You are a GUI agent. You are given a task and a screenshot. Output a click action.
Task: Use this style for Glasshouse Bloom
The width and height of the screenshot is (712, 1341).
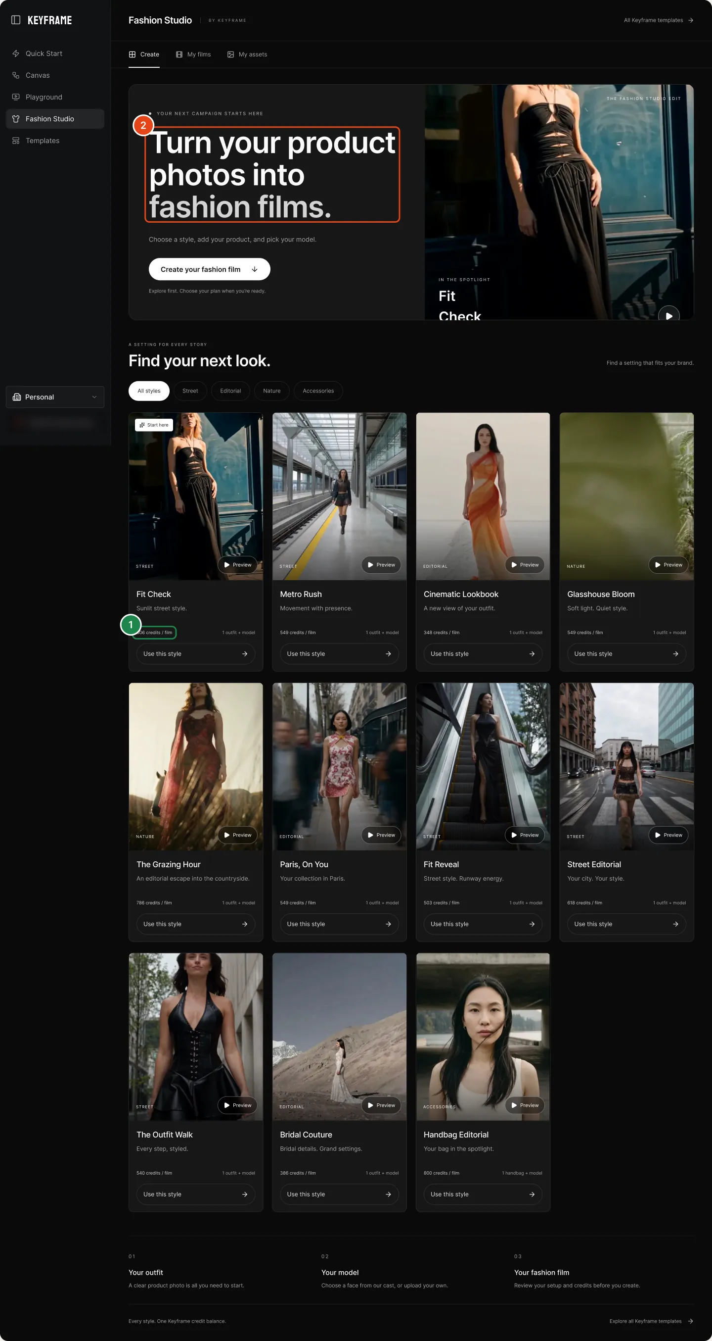click(x=626, y=654)
